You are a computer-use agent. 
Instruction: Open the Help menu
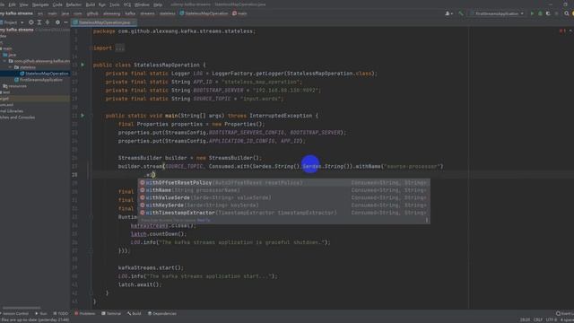158,4
